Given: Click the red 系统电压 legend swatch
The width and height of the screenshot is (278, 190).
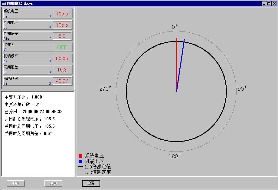Looking at the screenshot, I should coord(80,156).
